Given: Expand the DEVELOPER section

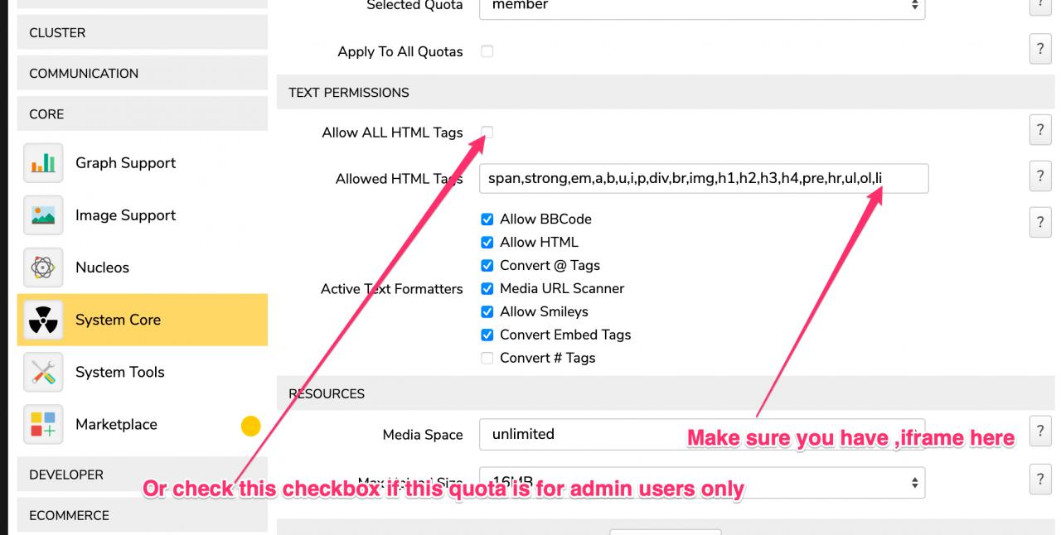Looking at the screenshot, I should click(x=143, y=475).
